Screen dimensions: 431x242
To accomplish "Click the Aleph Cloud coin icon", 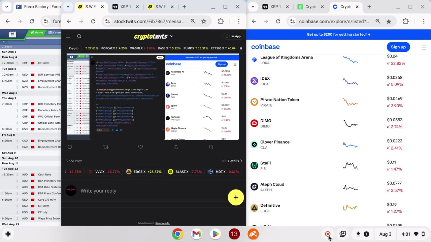I will [x=254, y=187].
